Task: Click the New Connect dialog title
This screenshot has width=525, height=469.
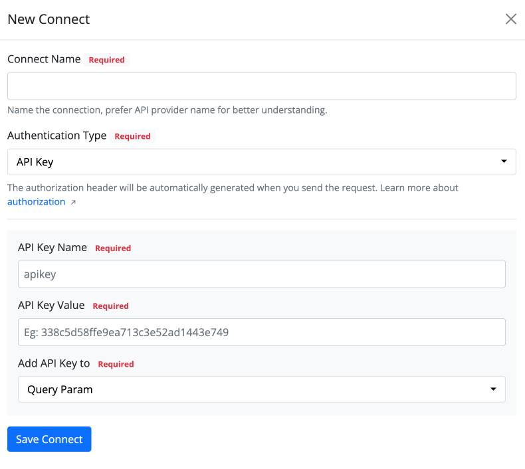Action: [49, 19]
